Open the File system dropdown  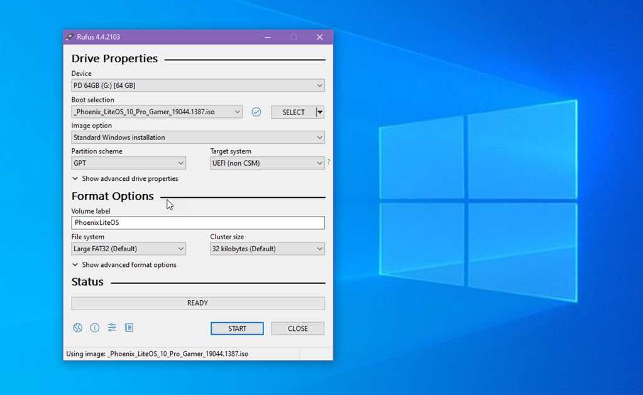tap(128, 249)
